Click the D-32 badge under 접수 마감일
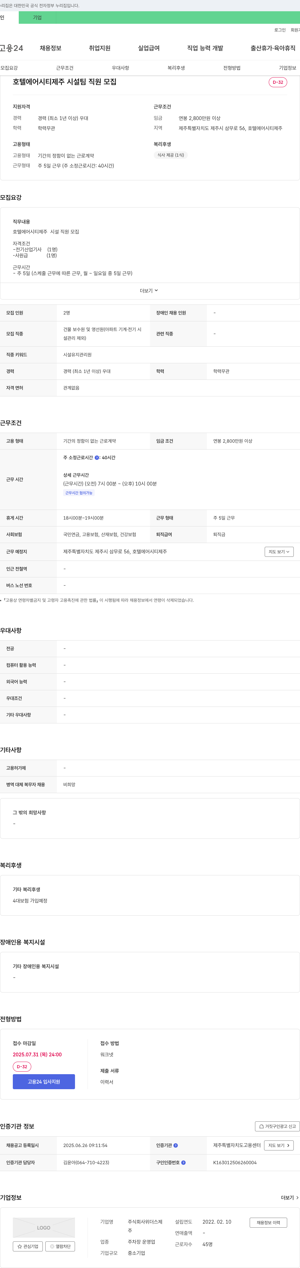Viewport: 300px width, 1268px height. coord(22,1067)
